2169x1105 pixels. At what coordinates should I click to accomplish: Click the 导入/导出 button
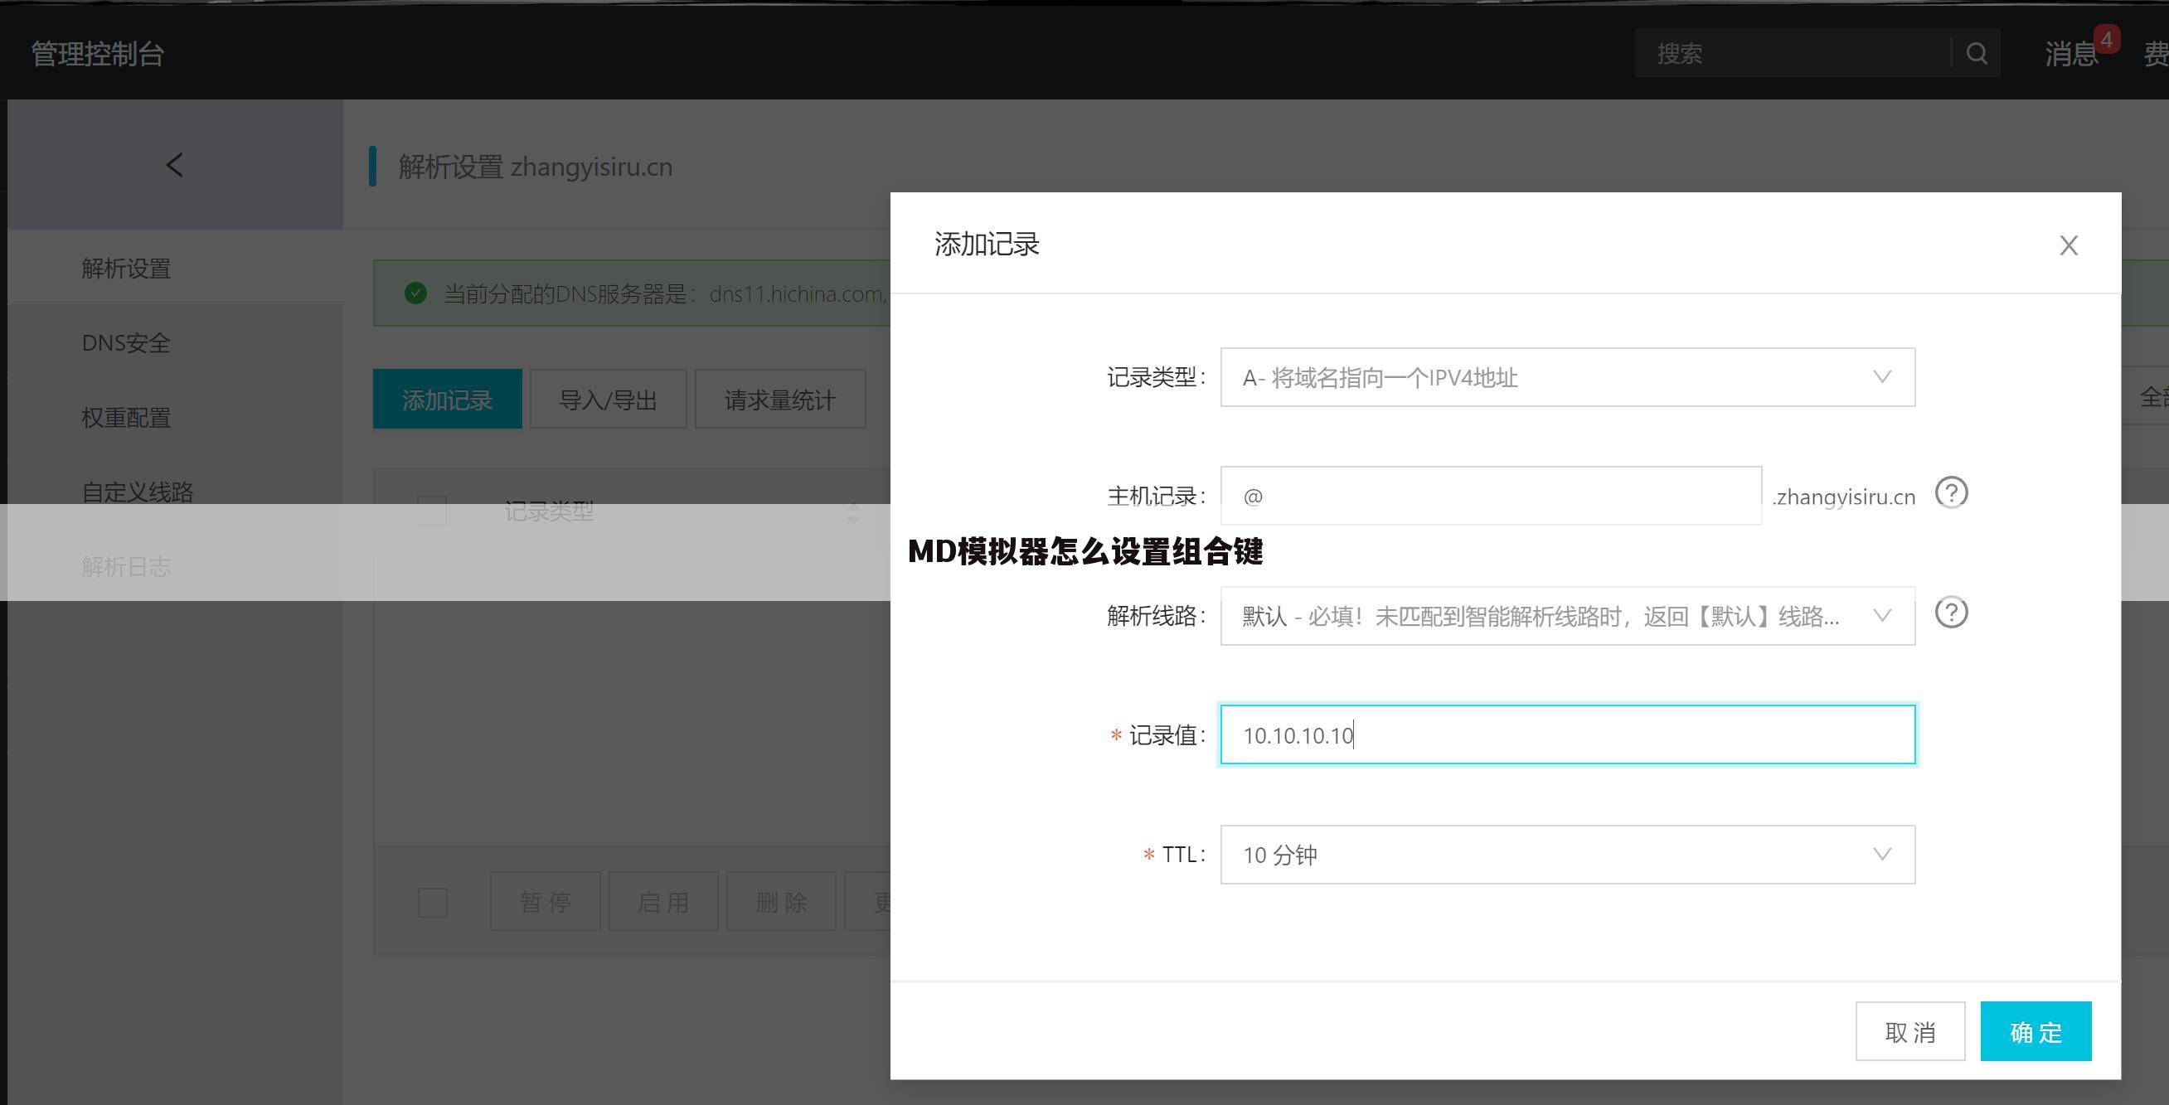point(608,399)
